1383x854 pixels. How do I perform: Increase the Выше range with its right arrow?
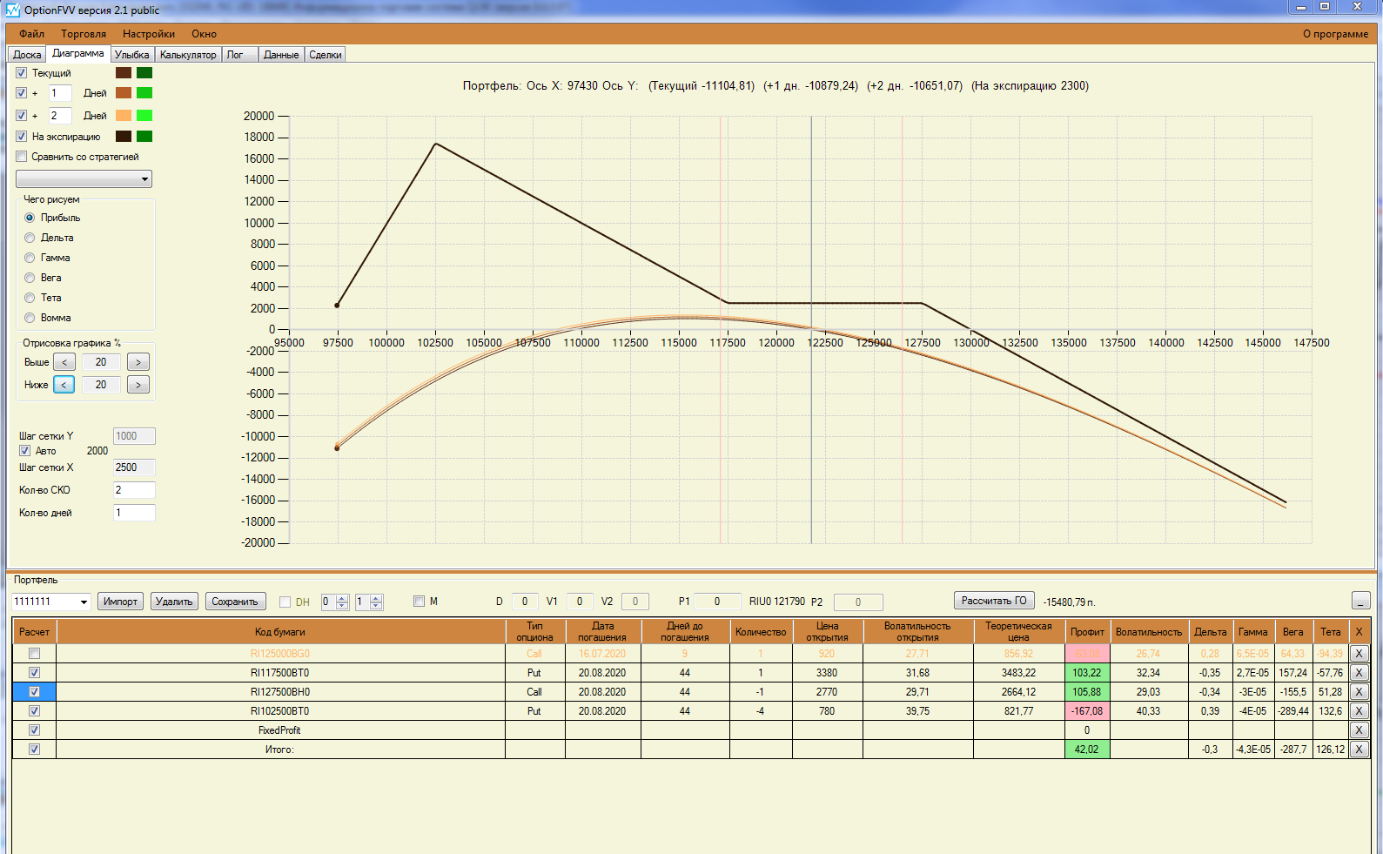click(138, 362)
